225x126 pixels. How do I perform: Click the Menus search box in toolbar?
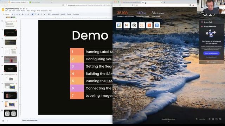point(7,14)
